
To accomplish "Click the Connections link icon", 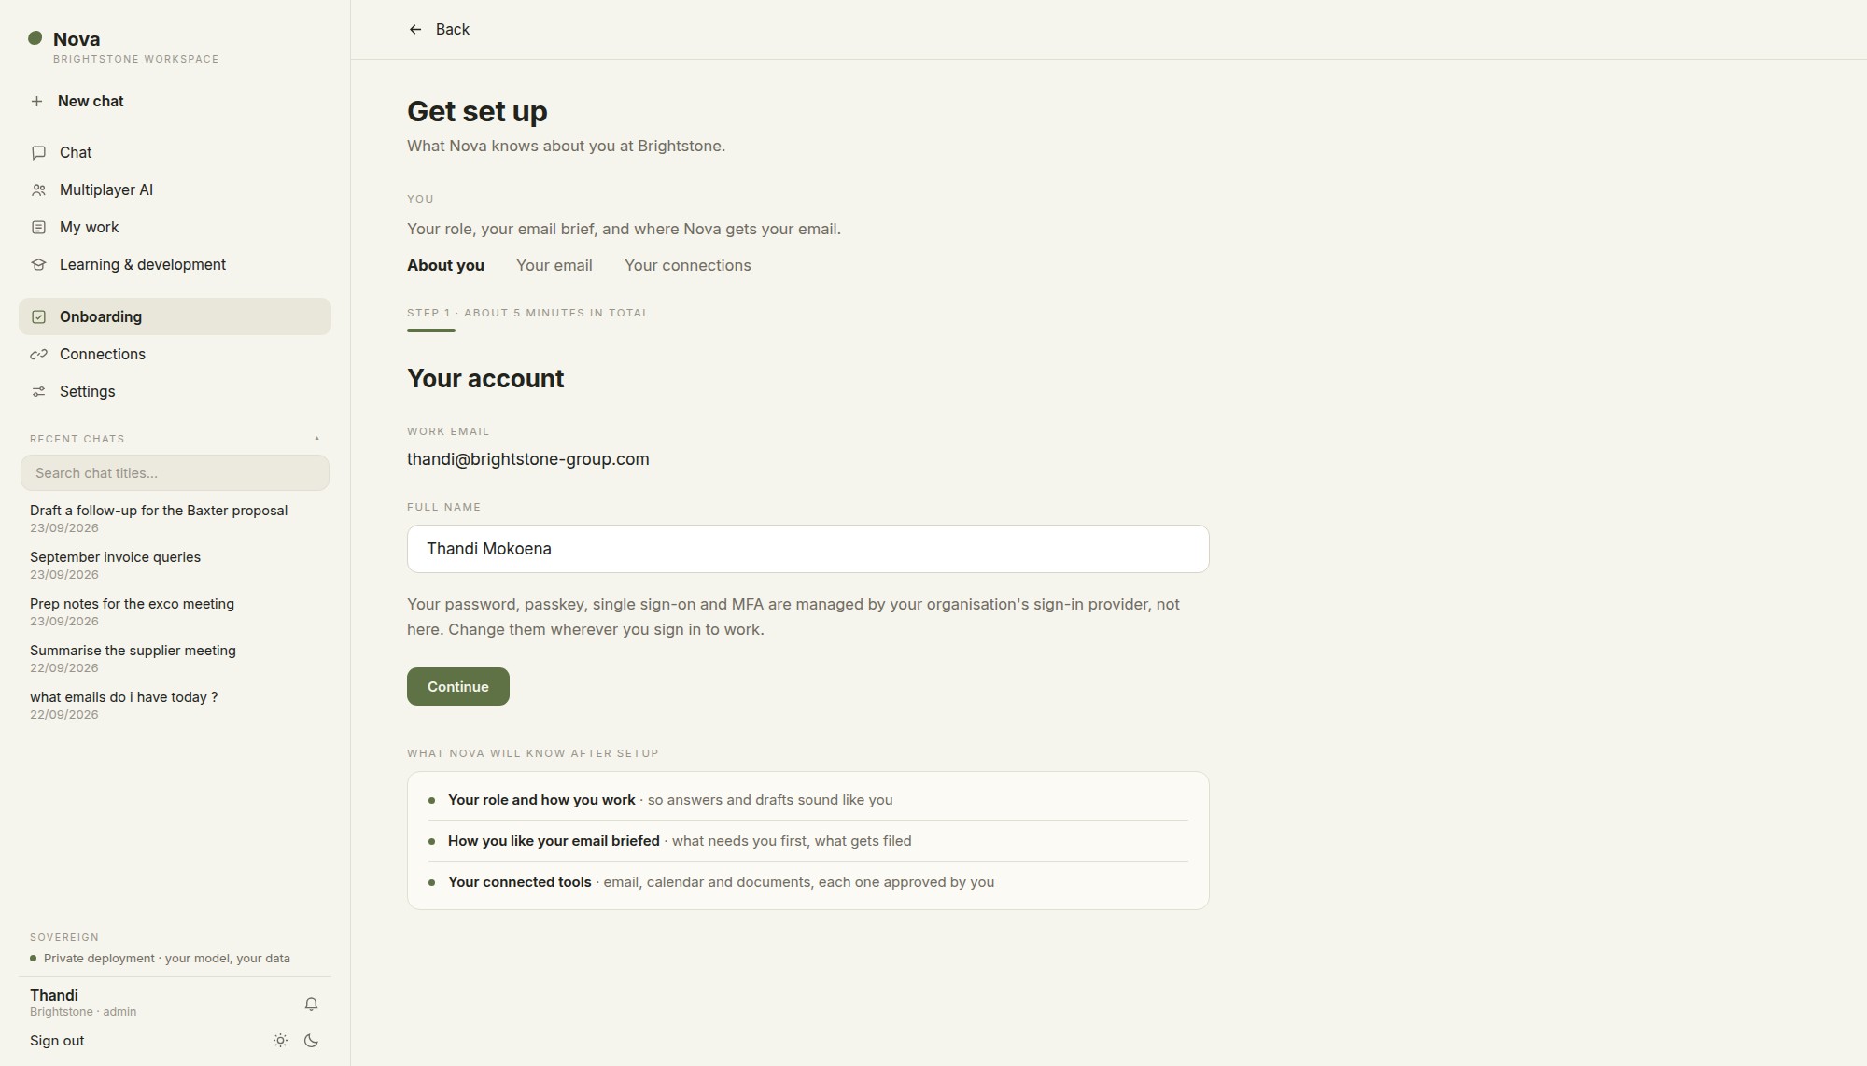I will click(x=38, y=355).
